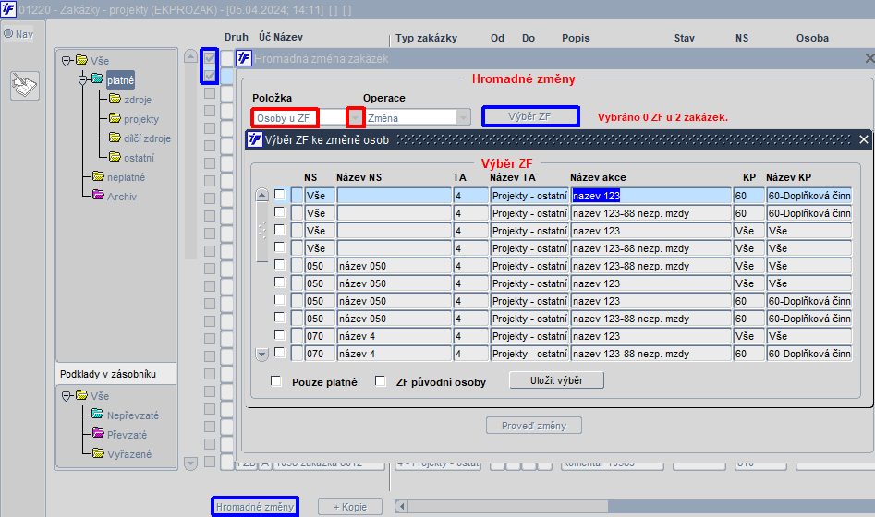This screenshot has width=875, height=517.
Task: Check the 050 row nazev 123, KP 60
Action: [280, 300]
